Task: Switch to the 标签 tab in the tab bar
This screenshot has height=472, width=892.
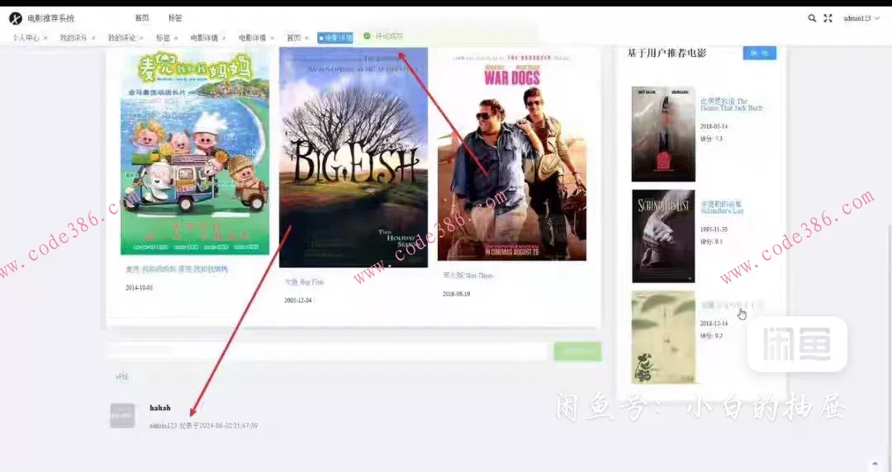Action: click(163, 38)
